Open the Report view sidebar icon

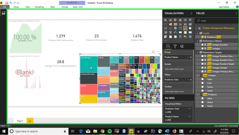click(x=3, y=13)
